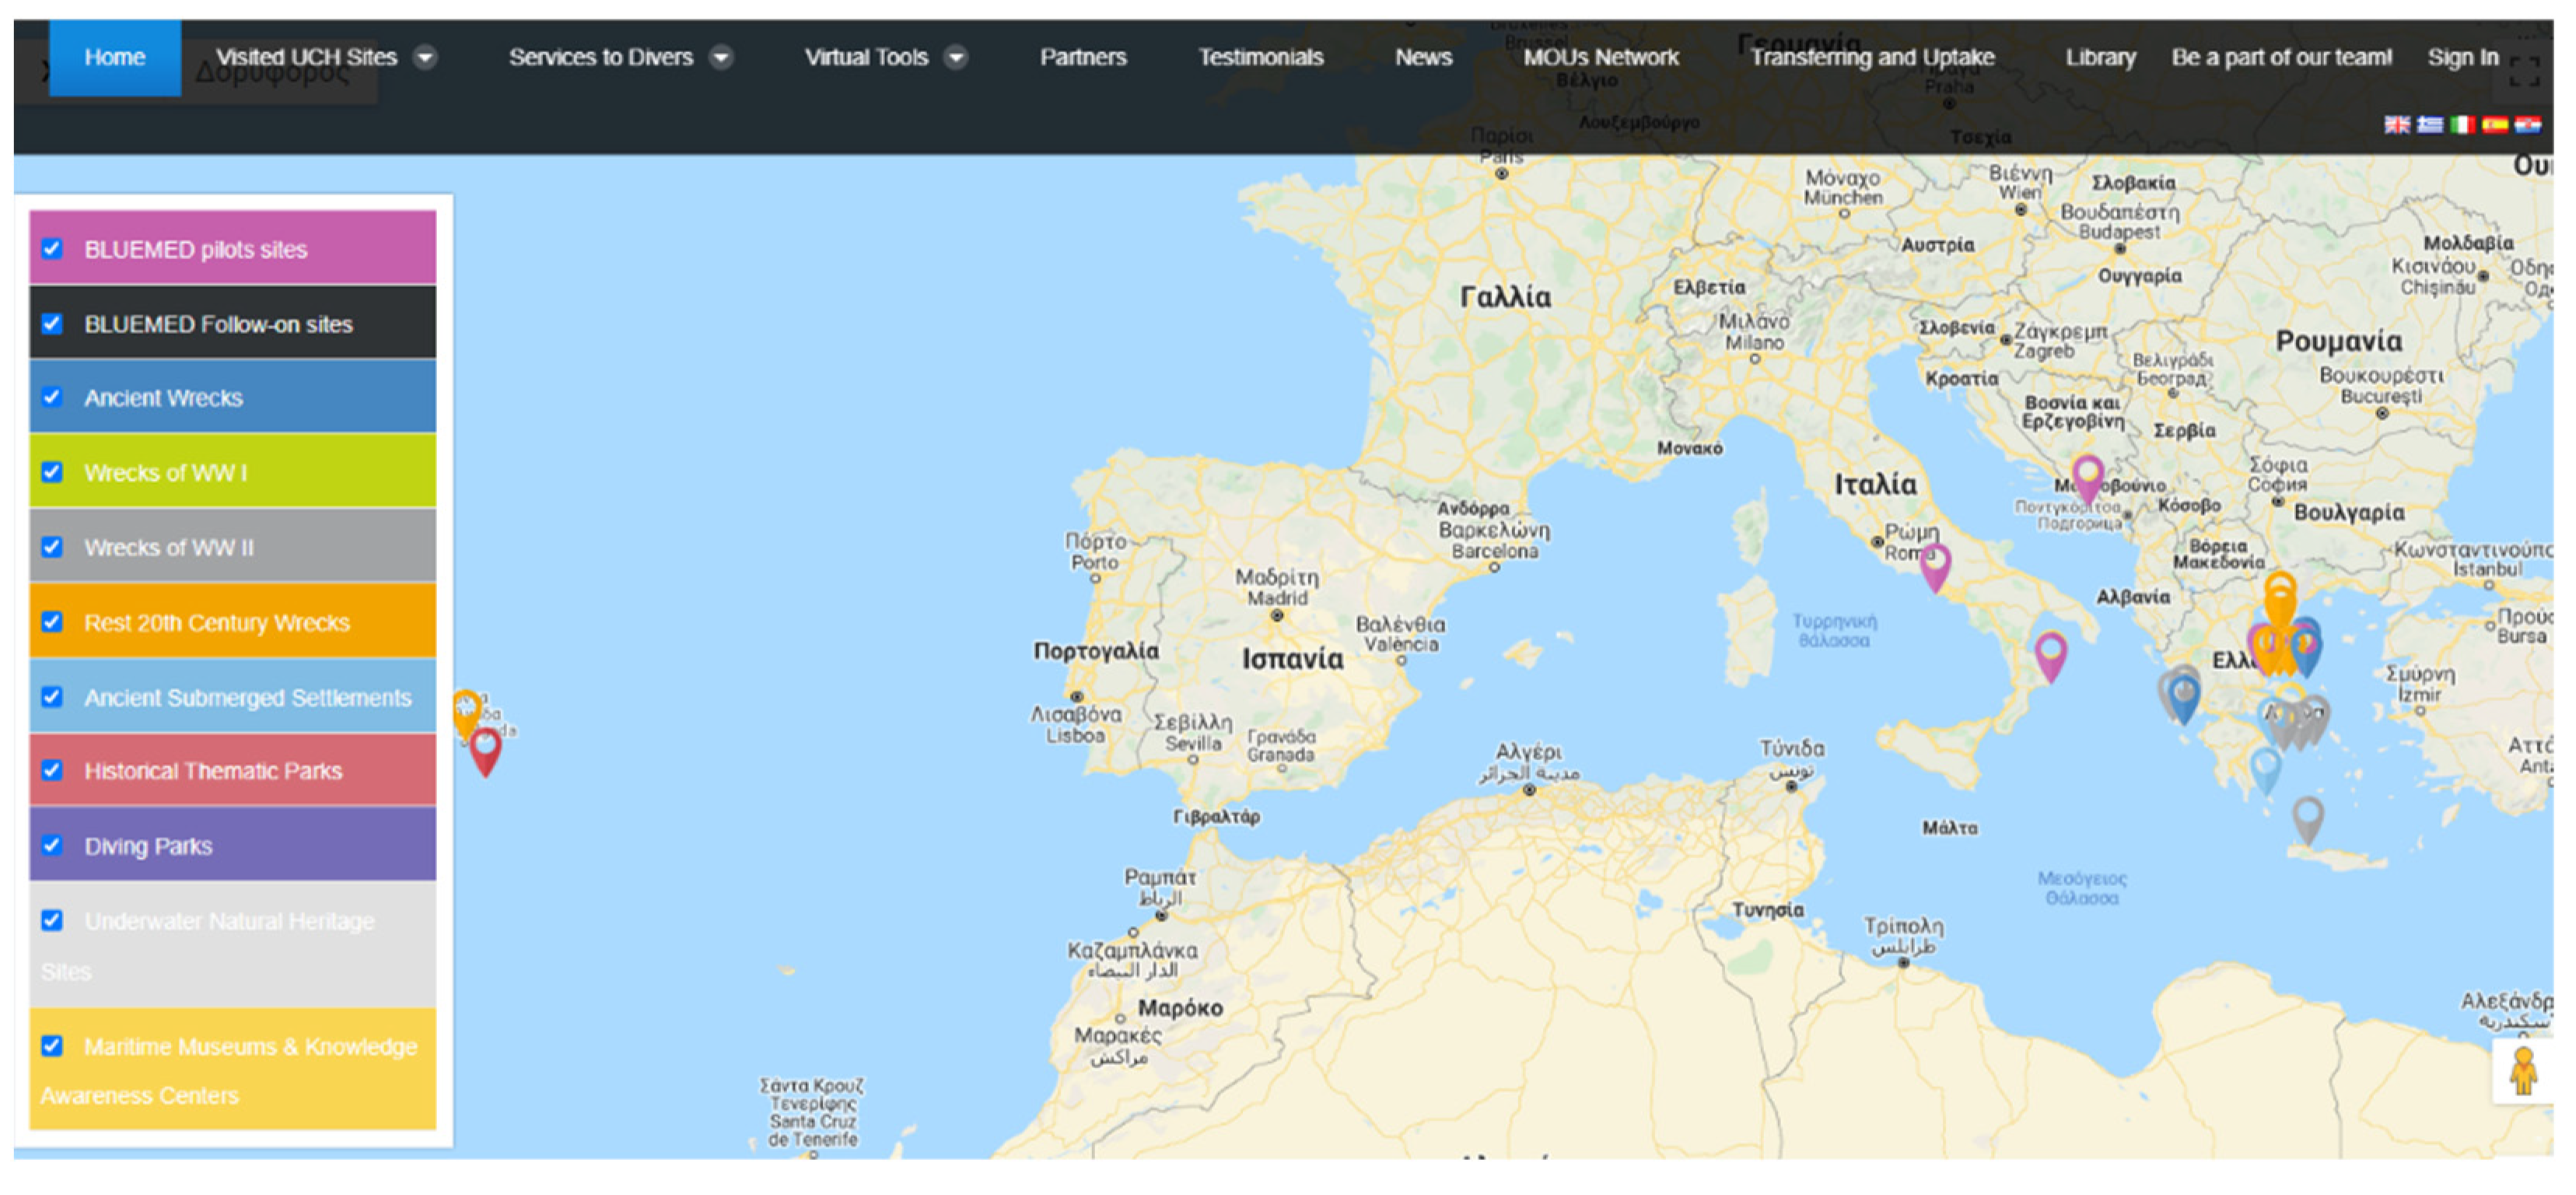Expand Visited UCH Sites dropdown arrow
The height and width of the screenshot is (1195, 2576).
(x=425, y=58)
